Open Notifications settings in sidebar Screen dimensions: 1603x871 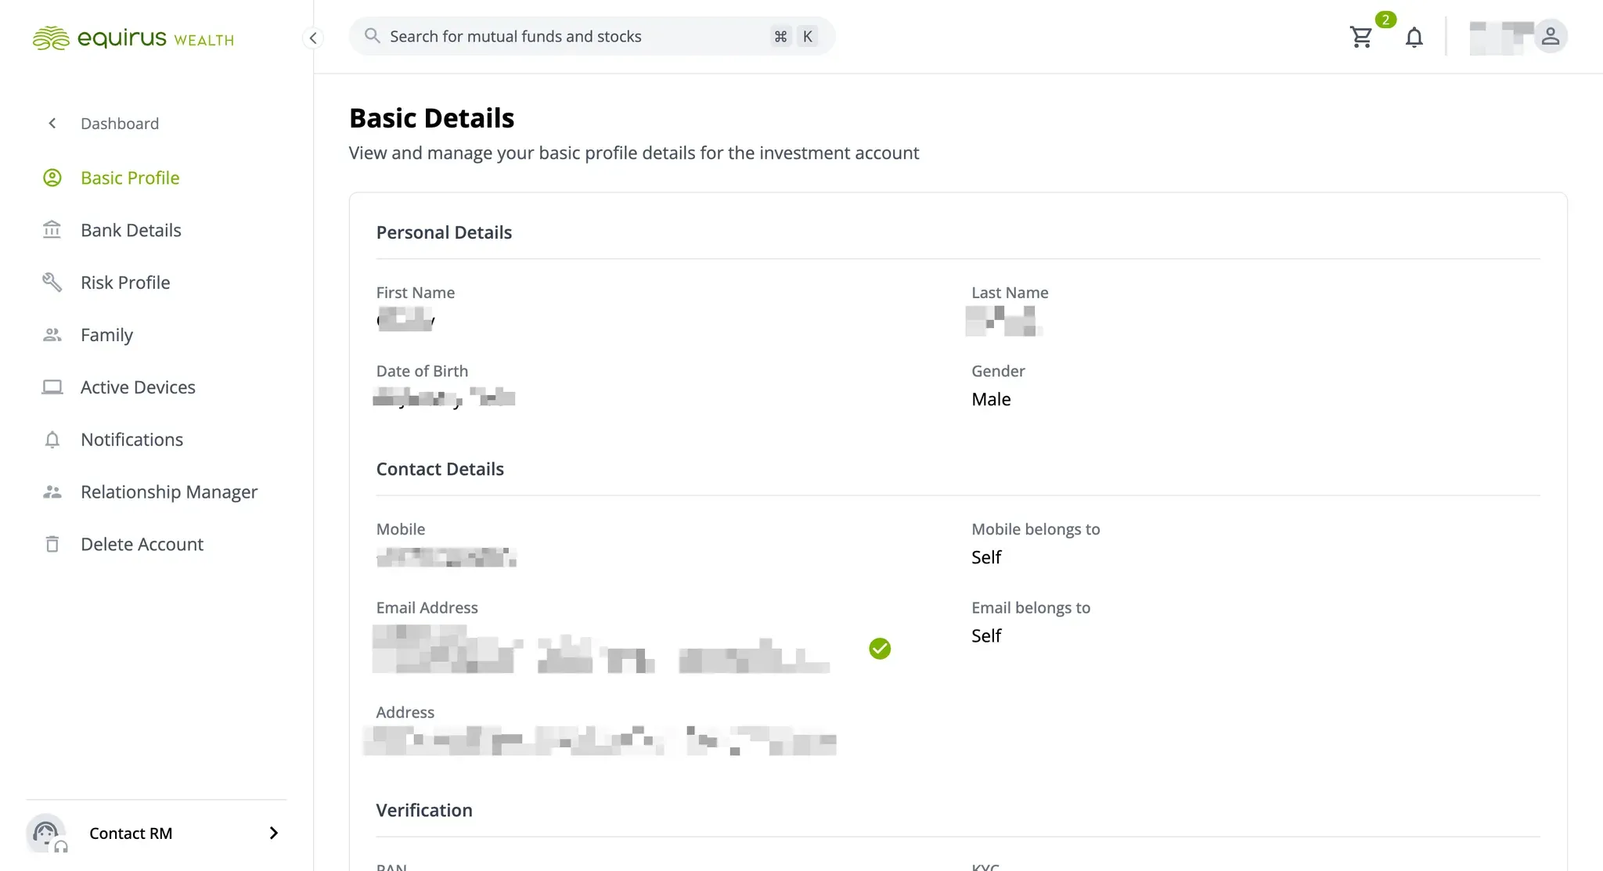[x=131, y=440]
